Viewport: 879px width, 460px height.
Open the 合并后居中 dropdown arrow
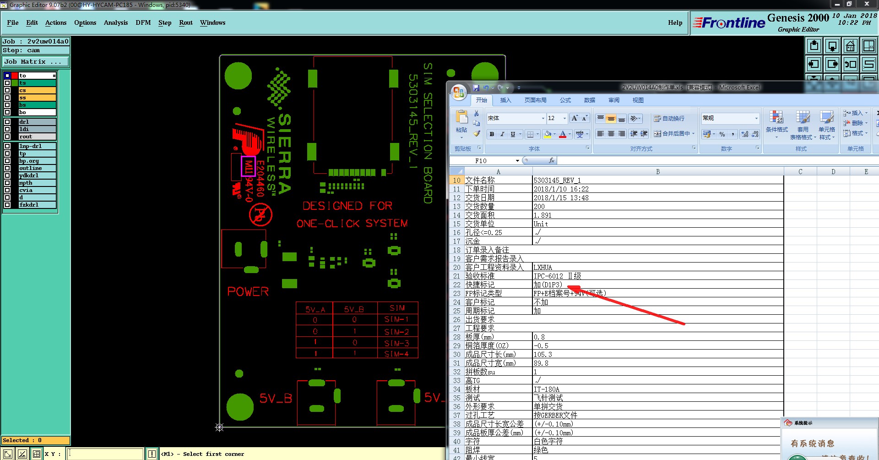coord(693,134)
